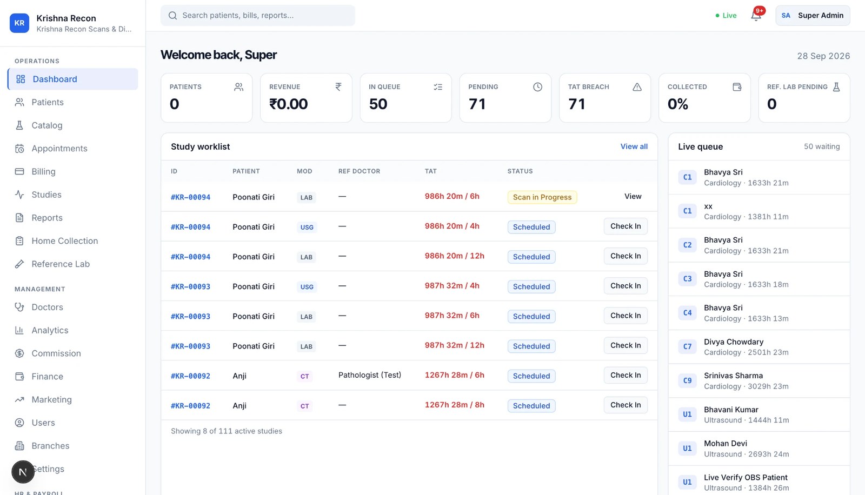Click the Marketing trend icon
865x495 pixels.
point(19,400)
